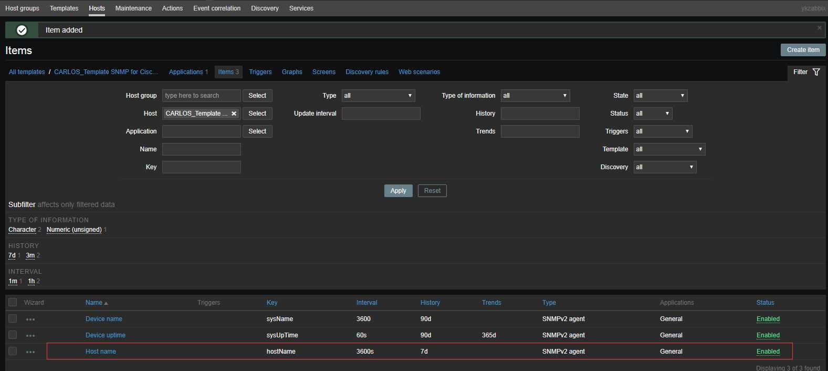Sort items by Trends column
Screen dimensions: 828x371
point(491,303)
